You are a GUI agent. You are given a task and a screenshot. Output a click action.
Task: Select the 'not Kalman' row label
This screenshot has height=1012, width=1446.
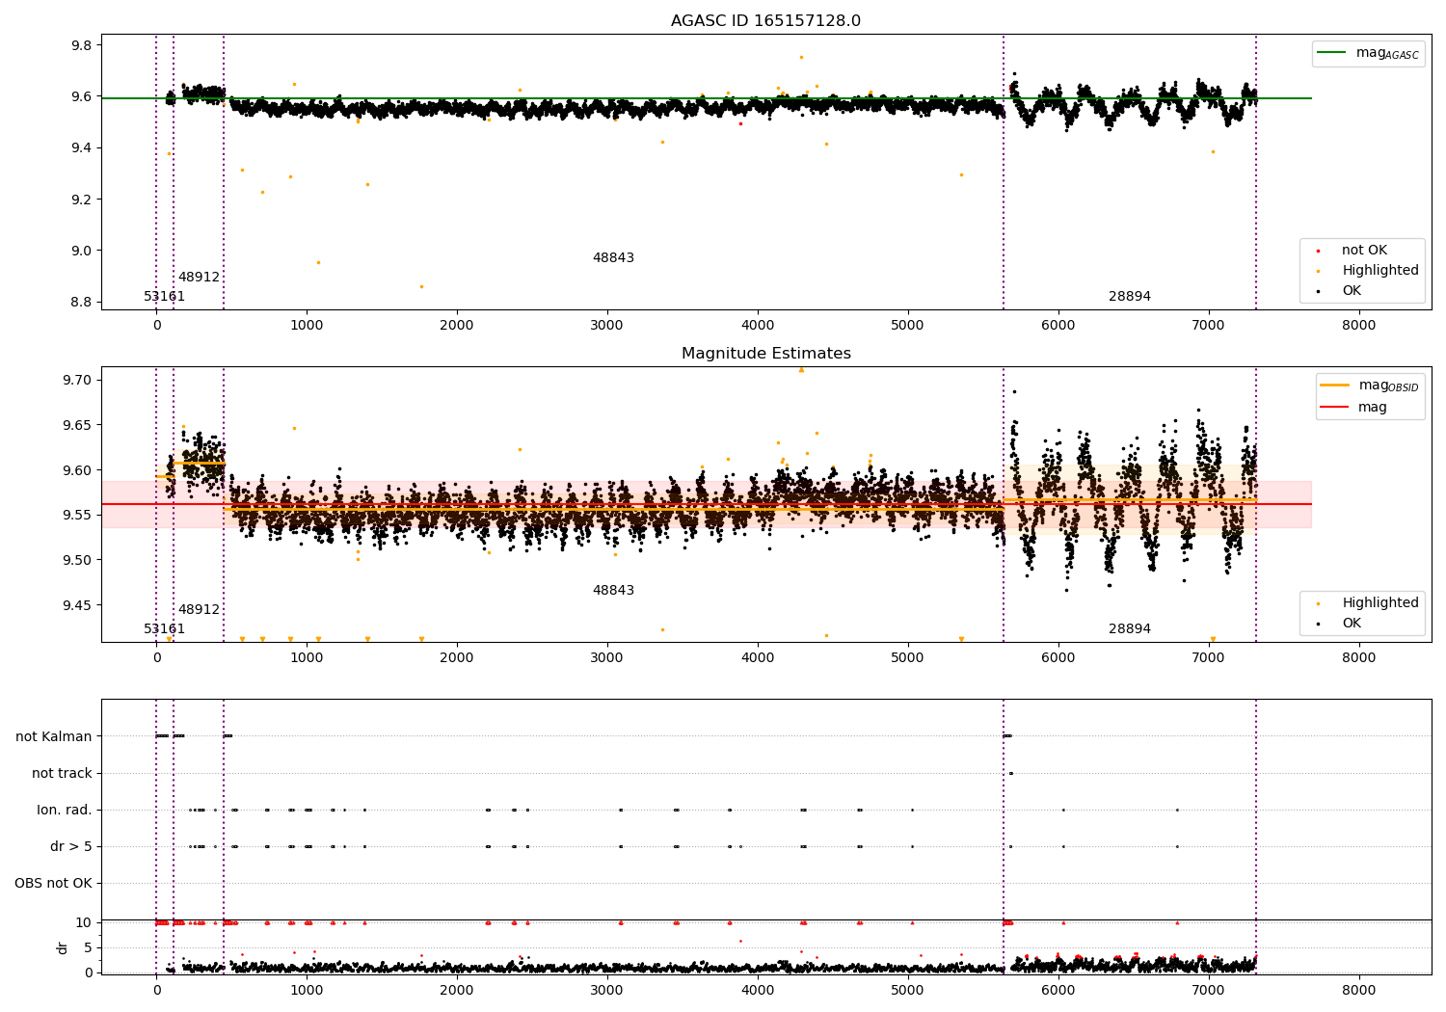(54, 736)
